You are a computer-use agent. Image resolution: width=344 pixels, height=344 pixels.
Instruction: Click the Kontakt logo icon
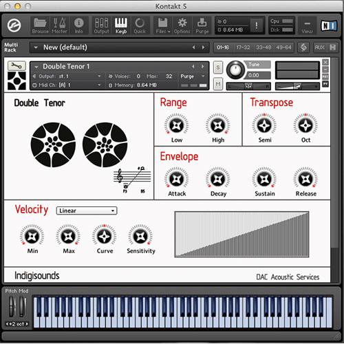click(14, 25)
